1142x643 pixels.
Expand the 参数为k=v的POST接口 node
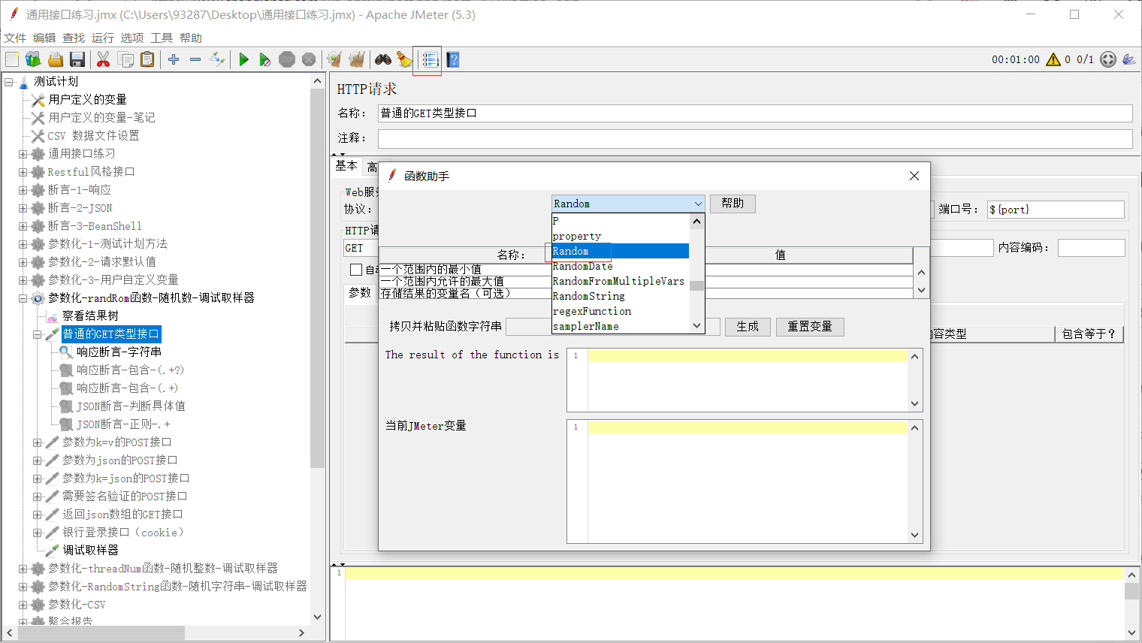click(37, 442)
